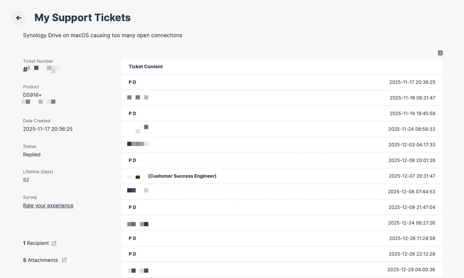Expand P D reply from 2025-11-19 19:45:58
The width and height of the screenshot is (464, 278).
pyautogui.click(x=282, y=113)
